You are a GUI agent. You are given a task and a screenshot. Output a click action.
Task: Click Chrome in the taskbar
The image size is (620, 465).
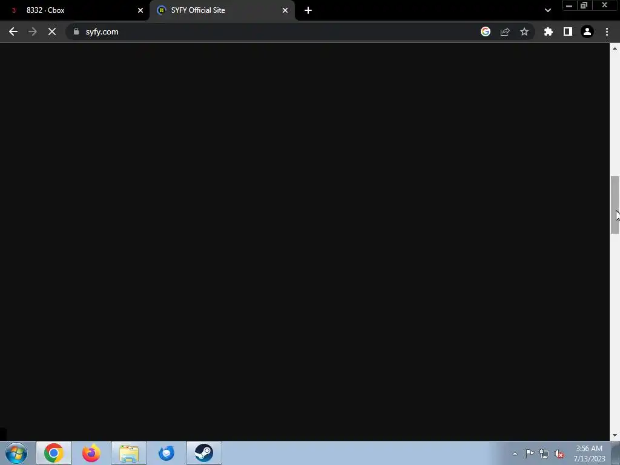point(54,453)
